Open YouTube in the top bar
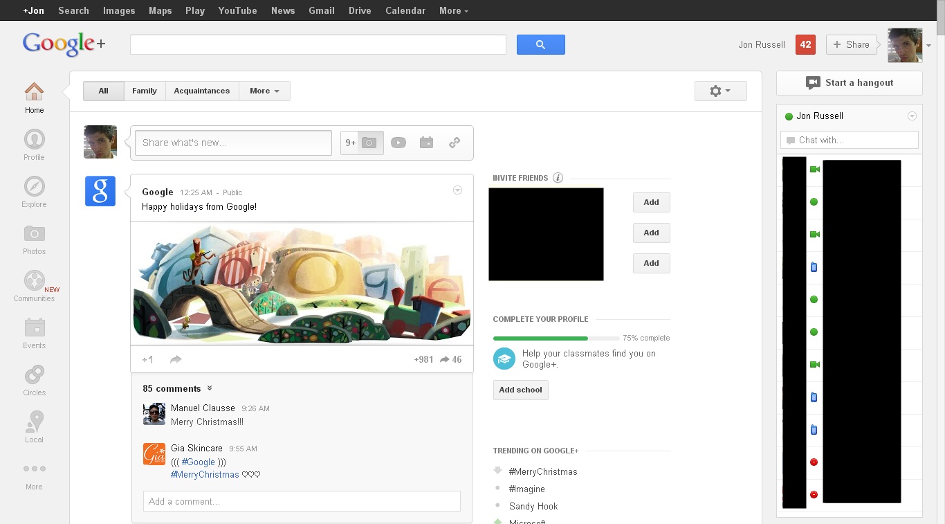This screenshot has height=524, width=945. [237, 10]
